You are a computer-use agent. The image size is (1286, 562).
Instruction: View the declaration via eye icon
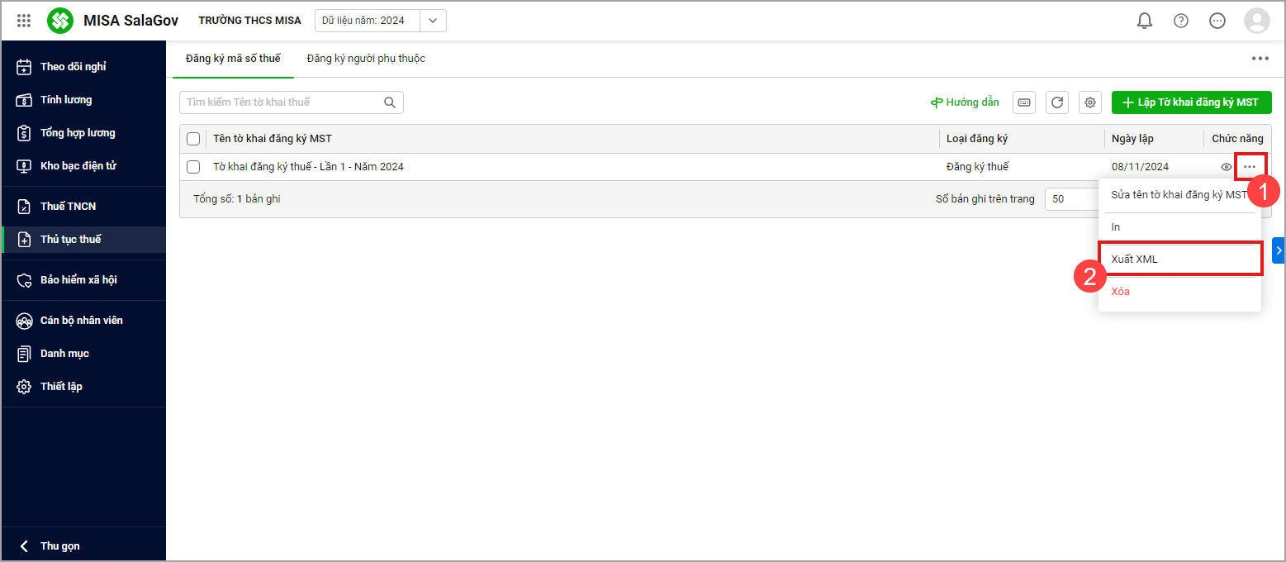pos(1227,167)
